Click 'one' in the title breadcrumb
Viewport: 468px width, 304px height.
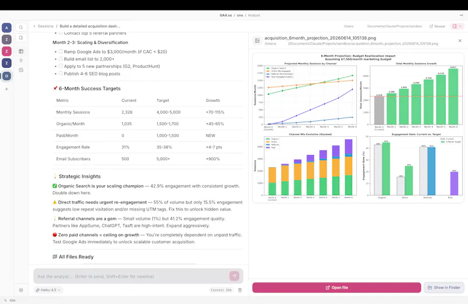(x=240, y=15)
